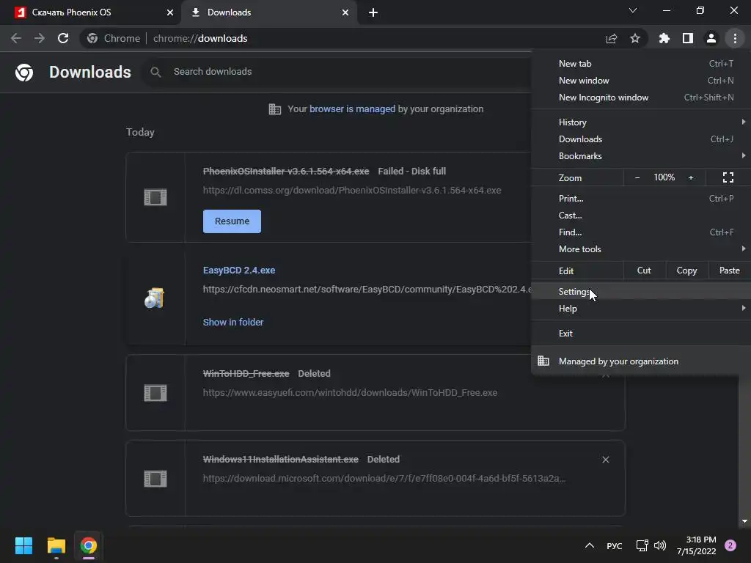
Task: Click the page scrollbar down arrow
Action: point(745,521)
